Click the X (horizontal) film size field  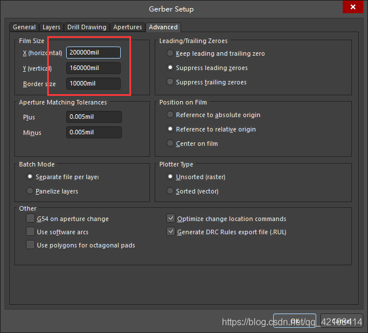point(93,52)
